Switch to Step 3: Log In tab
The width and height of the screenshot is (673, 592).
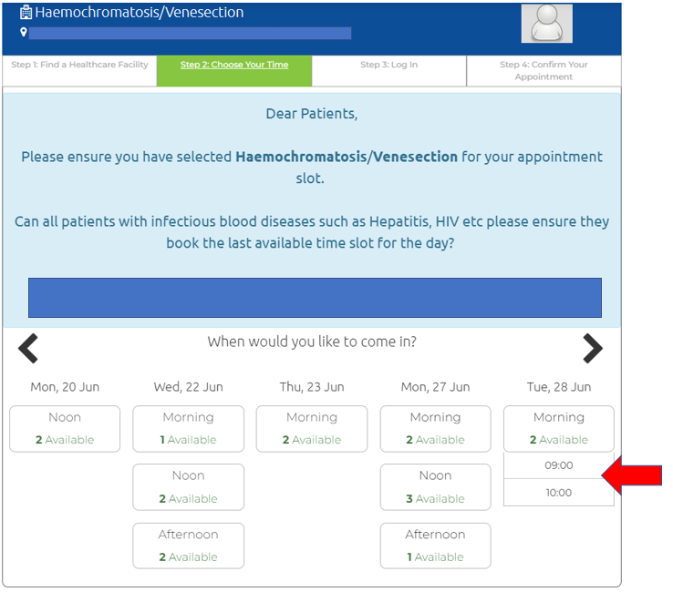[388, 66]
